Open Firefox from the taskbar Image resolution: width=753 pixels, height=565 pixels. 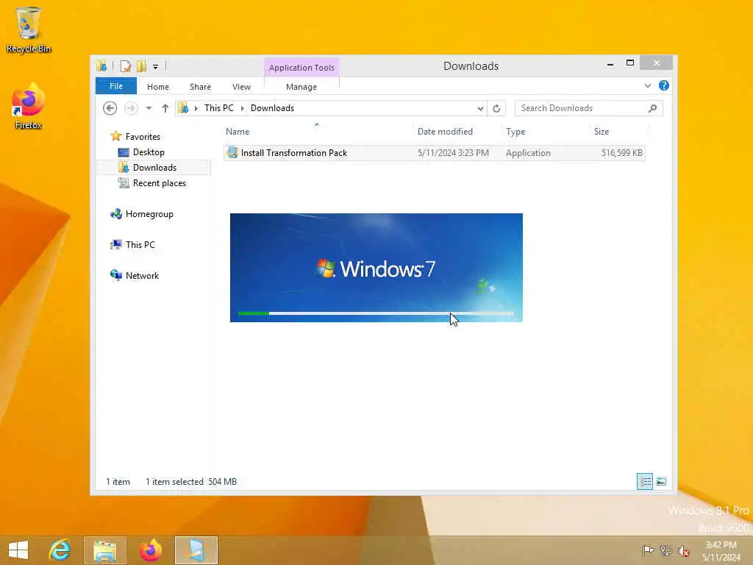coord(151,550)
